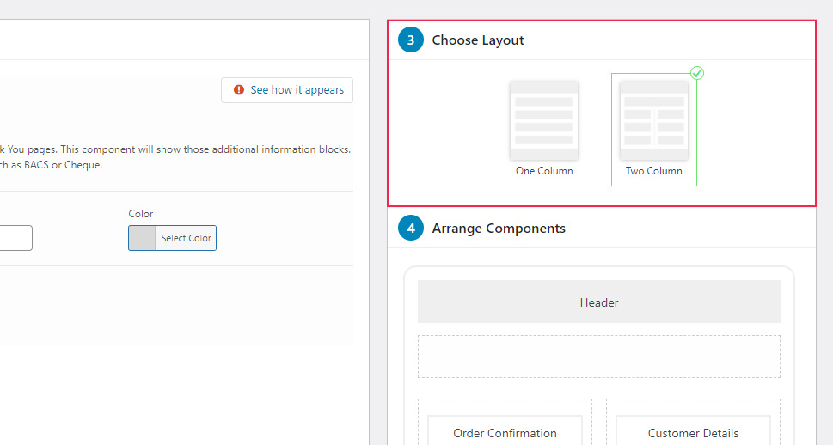Click the description text mentioning BACS or Cheque
The width and height of the screenshot is (833, 445).
tap(52, 165)
